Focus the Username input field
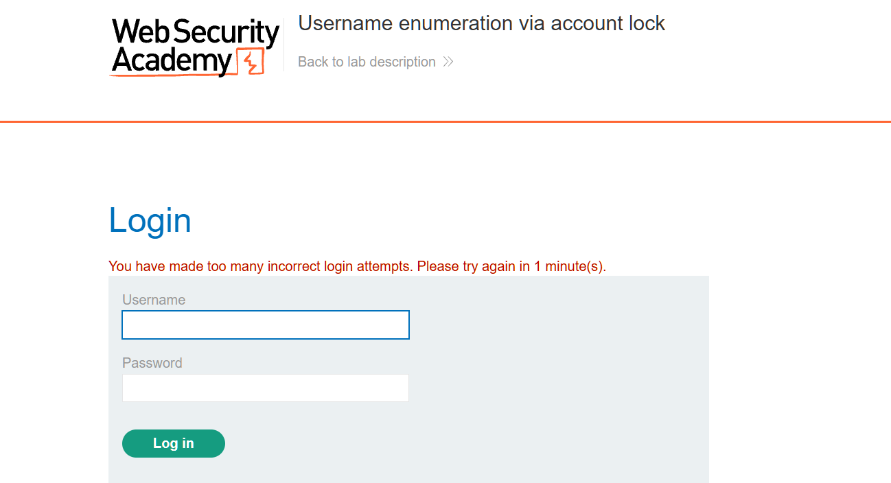Viewport: 891px width, 483px height. [x=266, y=325]
